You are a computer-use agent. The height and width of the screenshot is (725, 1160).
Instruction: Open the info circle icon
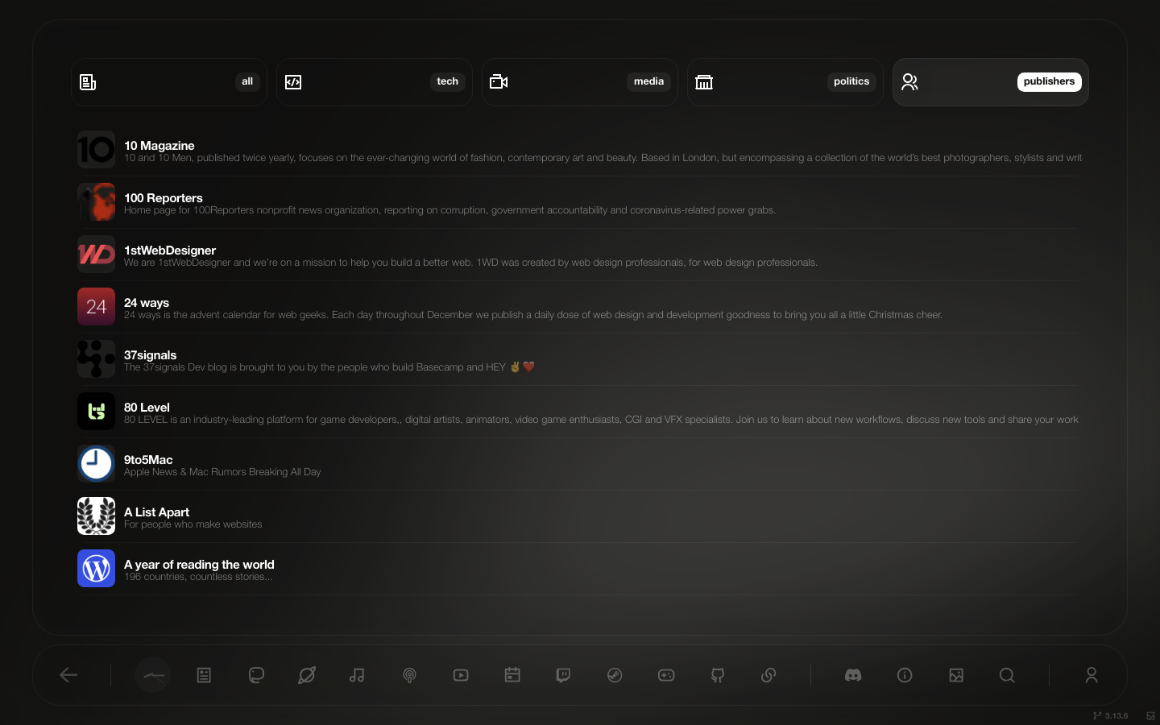click(905, 675)
